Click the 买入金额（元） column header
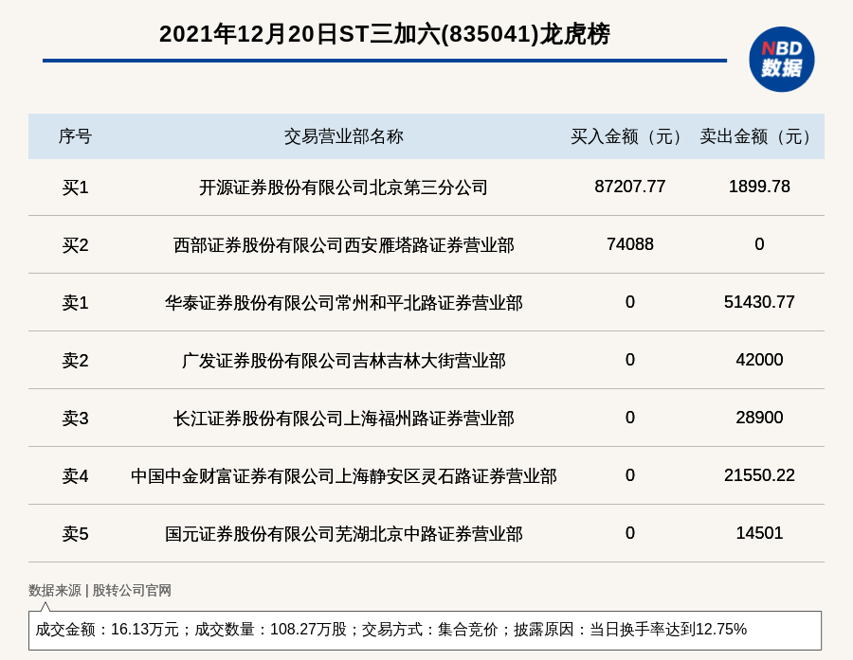This screenshot has height=660, width=853. [x=629, y=136]
